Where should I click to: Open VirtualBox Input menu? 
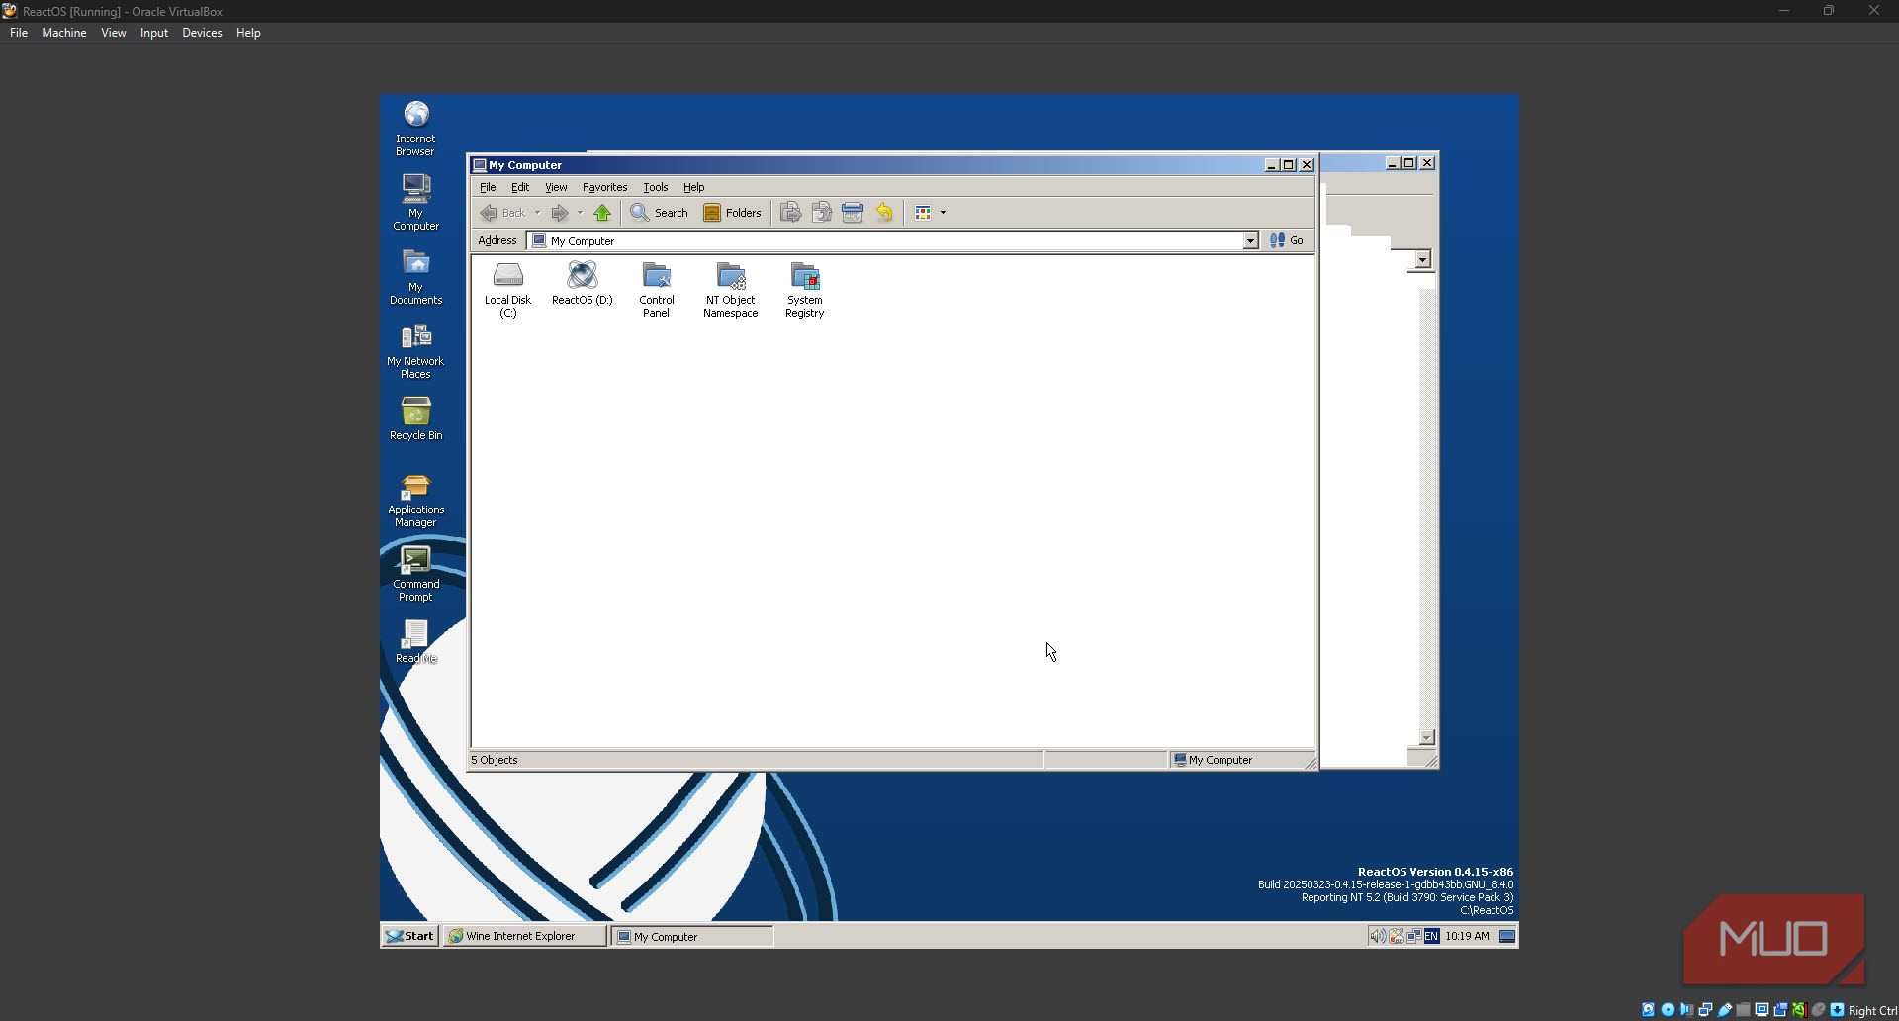pyautogui.click(x=154, y=33)
